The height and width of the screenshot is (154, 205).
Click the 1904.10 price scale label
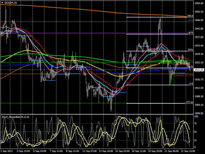point(199,105)
